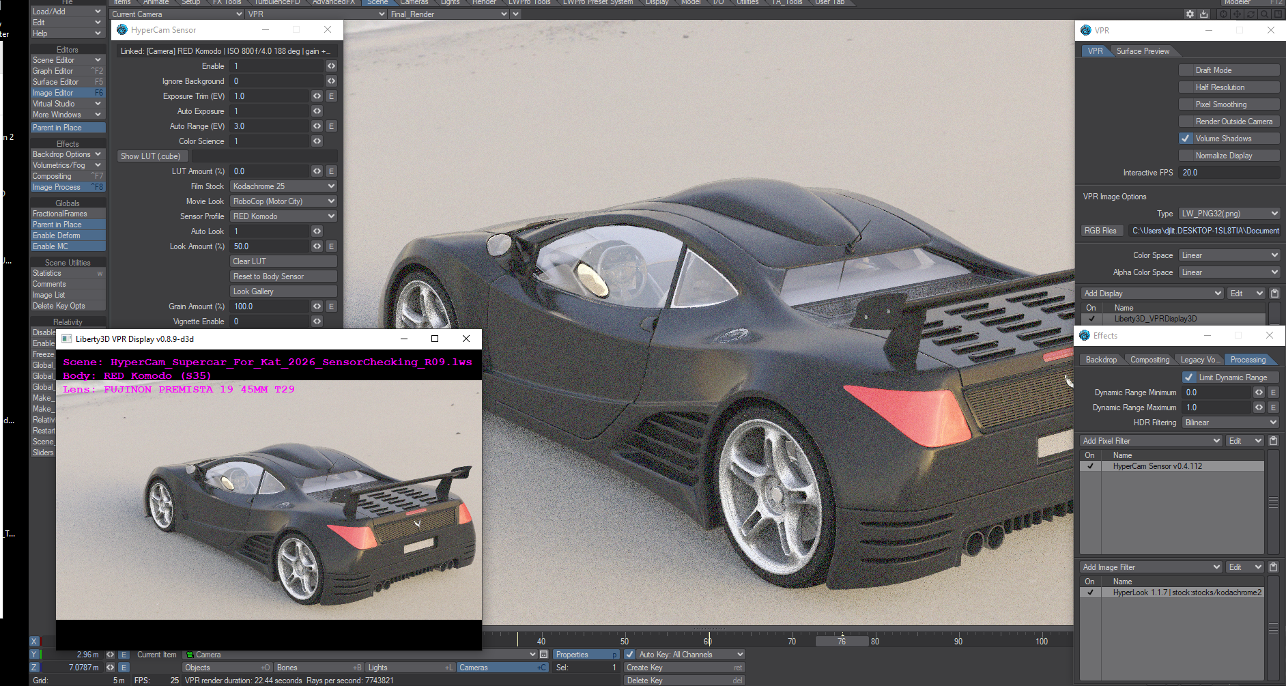Click the Effects pixel filter list scrollbar
The width and height of the screenshot is (1286, 686).
pos(1274,502)
